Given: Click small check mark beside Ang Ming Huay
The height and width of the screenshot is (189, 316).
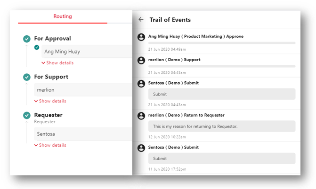Looking at the screenshot, I should pos(37,47).
